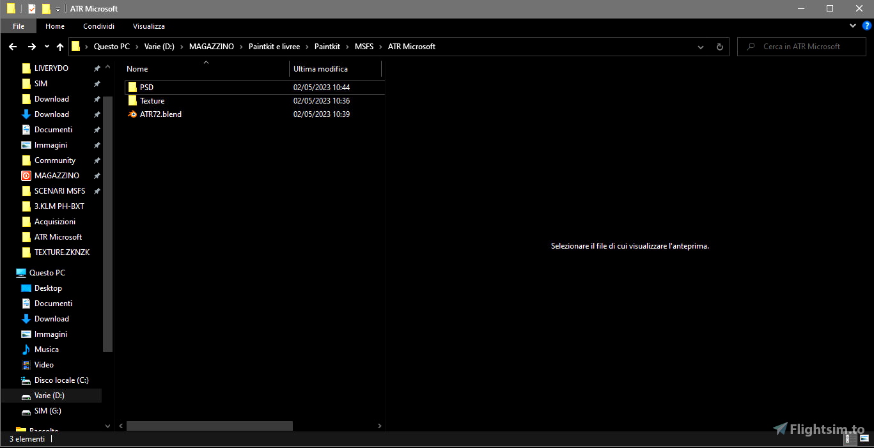Viewport: 874px width, 448px height.
Task: Open Acquisizioni in the sidebar
Action: point(55,222)
